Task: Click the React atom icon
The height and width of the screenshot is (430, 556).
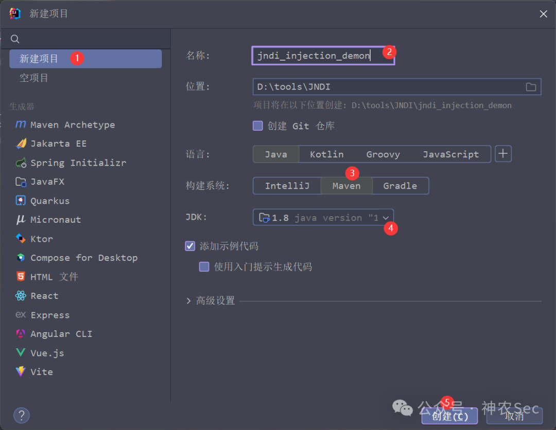Action: coord(21,295)
